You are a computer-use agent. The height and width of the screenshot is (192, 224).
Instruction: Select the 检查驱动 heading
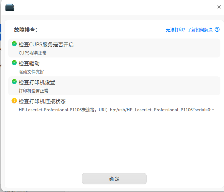[29, 63]
